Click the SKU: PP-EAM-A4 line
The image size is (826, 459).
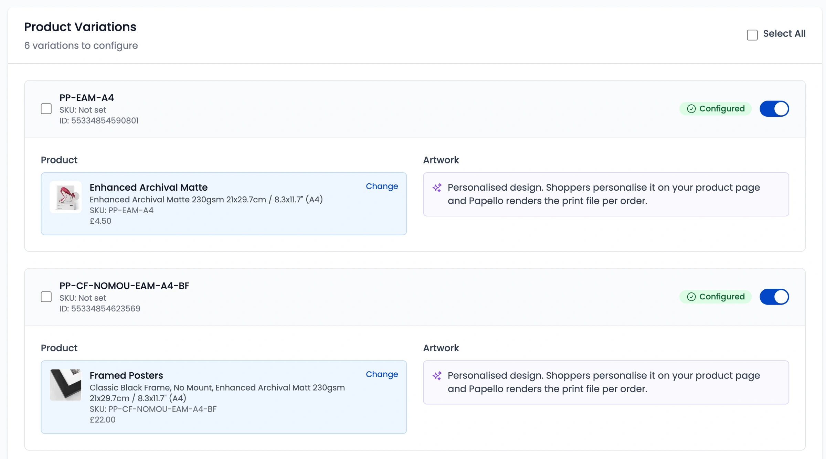coord(121,210)
